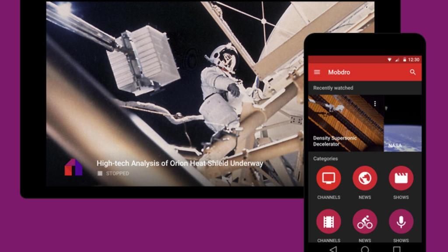Tap the Mobdro app title text
The width and height of the screenshot is (448, 252).
(339, 72)
